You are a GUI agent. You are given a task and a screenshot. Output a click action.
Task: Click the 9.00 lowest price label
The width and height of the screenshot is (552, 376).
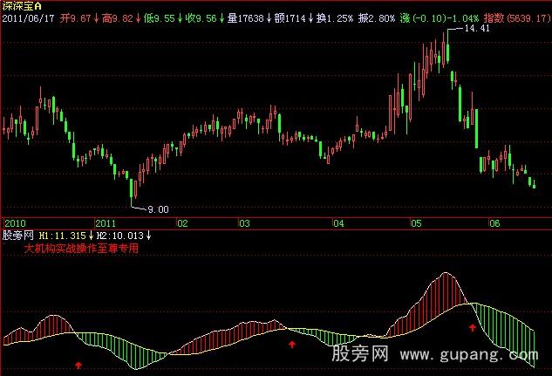(x=158, y=209)
